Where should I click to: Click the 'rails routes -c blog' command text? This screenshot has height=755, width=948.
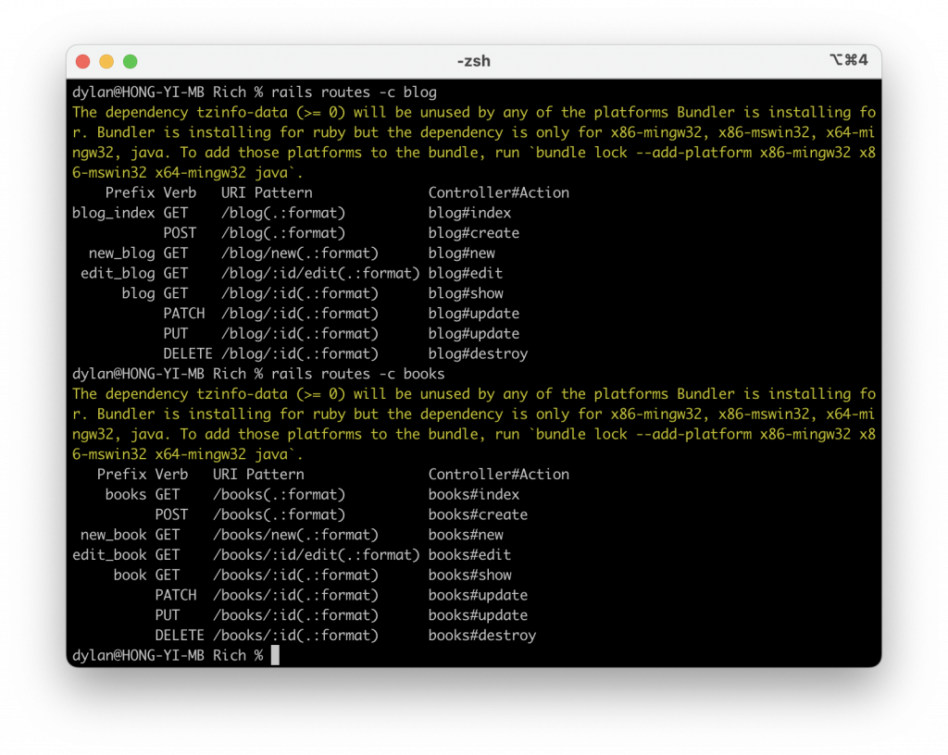[354, 93]
